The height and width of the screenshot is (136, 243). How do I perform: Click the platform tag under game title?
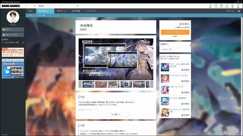pyautogui.click(x=83, y=29)
